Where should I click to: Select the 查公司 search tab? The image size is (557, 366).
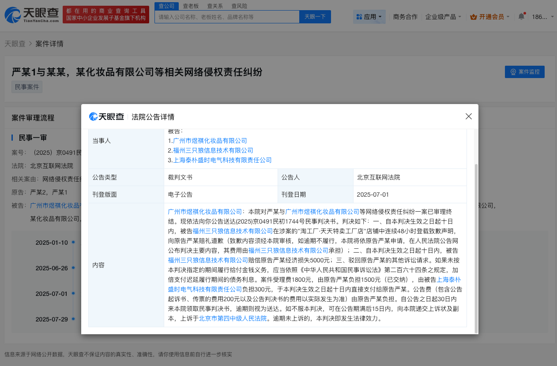click(x=166, y=6)
